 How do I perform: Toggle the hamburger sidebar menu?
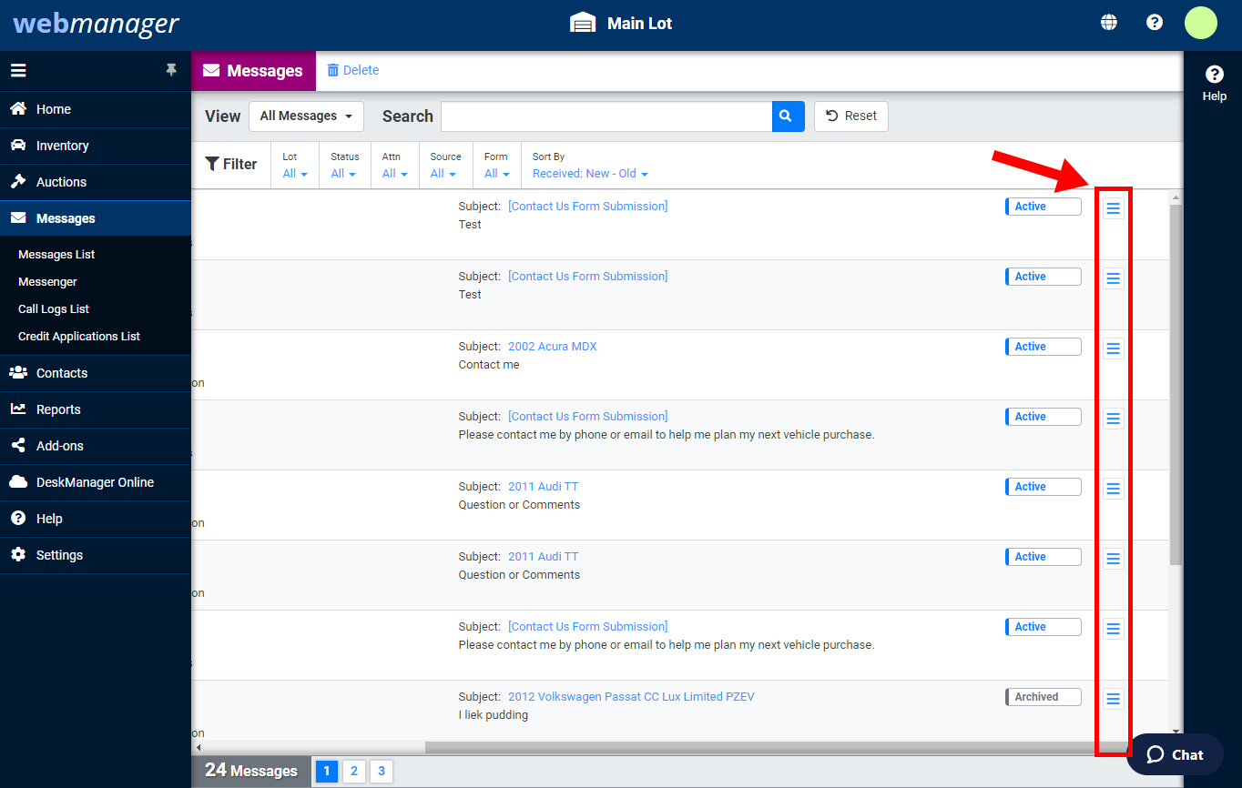(18, 70)
